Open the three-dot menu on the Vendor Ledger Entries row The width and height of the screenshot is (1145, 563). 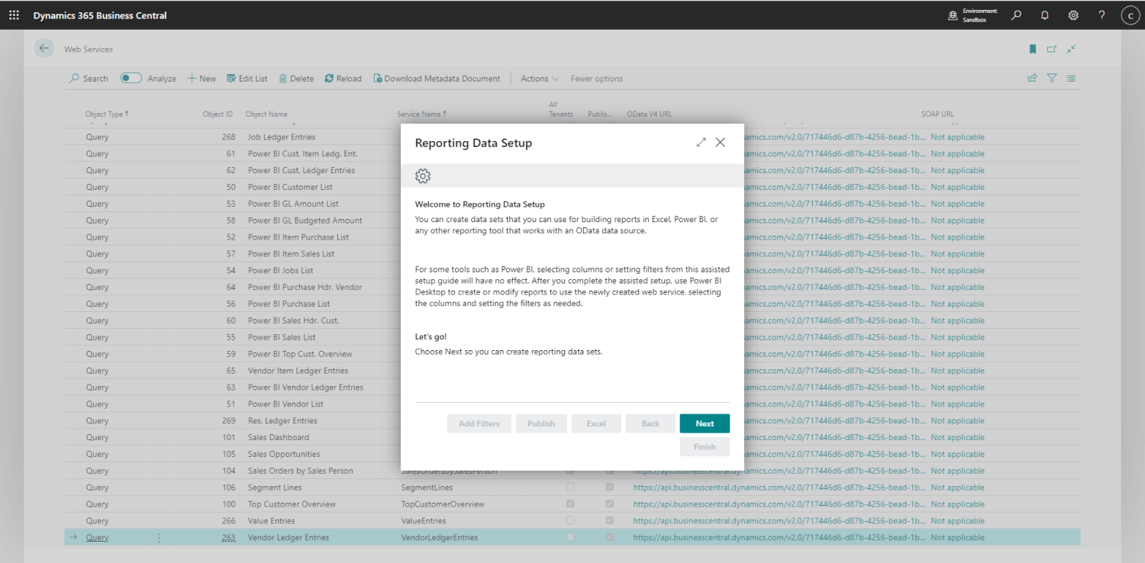(x=159, y=538)
